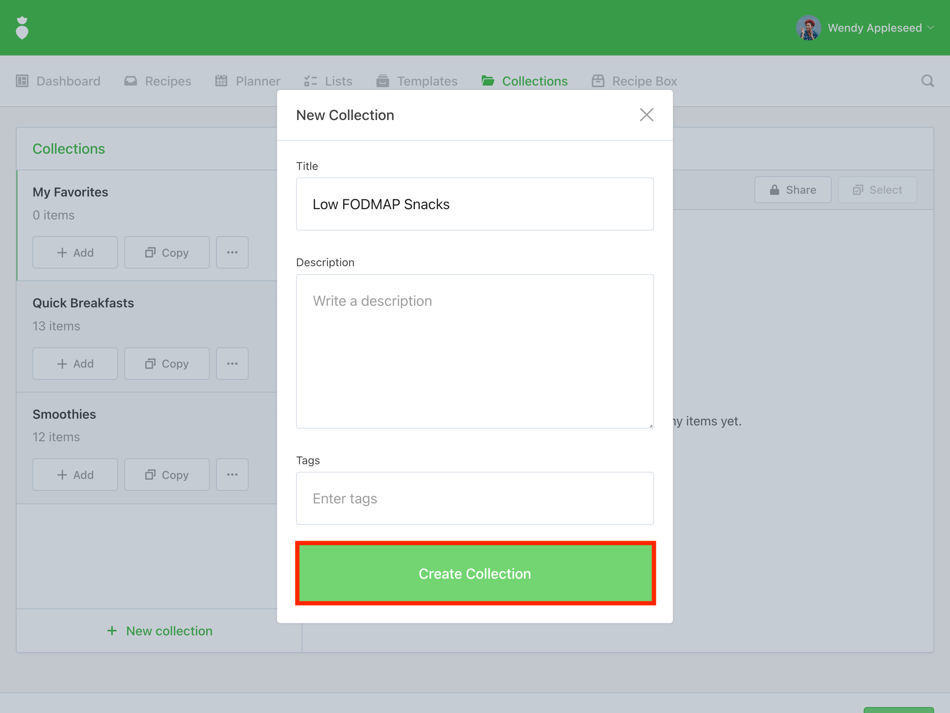Add an item to Smoothies collection
Screen dimensions: 950x713
pos(75,475)
